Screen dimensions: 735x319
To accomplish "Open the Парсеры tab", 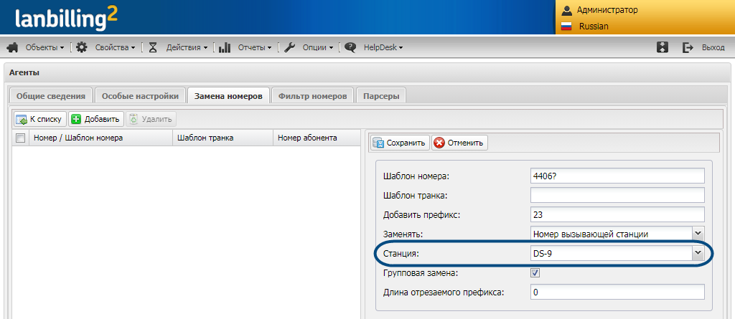I will point(381,96).
